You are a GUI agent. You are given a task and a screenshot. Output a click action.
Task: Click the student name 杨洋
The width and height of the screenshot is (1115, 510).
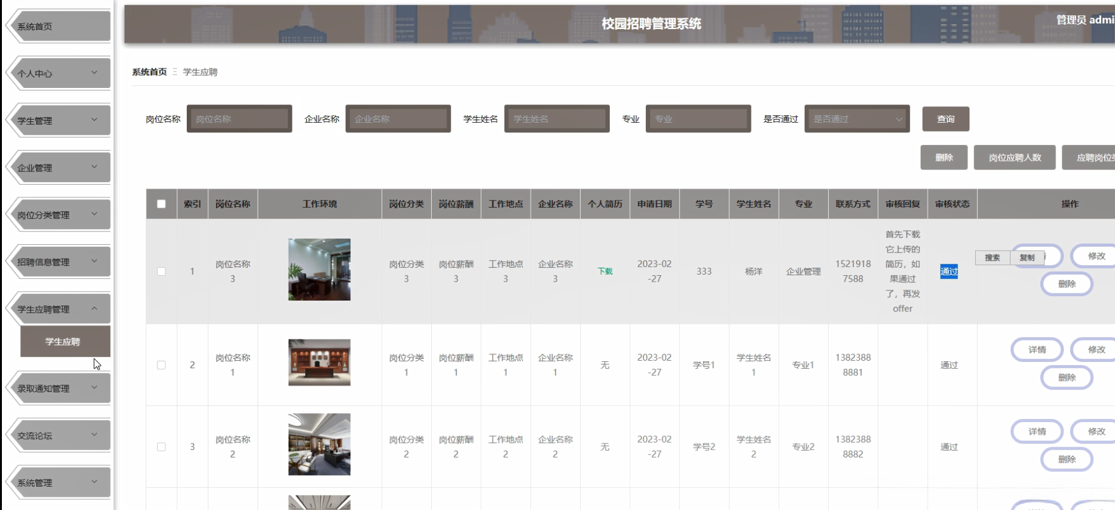click(x=753, y=271)
